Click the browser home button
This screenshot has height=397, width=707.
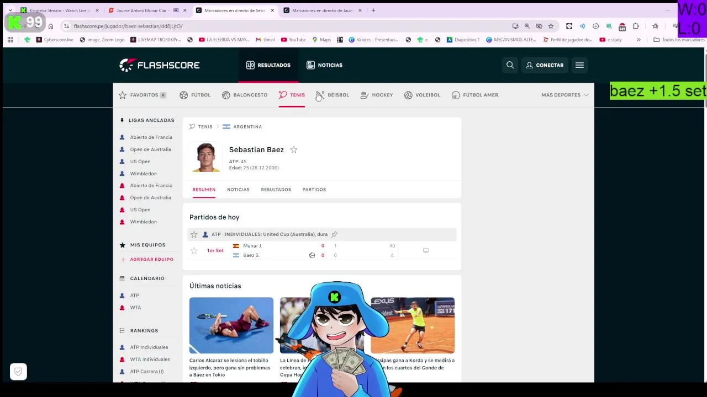[x=51, y=26]
